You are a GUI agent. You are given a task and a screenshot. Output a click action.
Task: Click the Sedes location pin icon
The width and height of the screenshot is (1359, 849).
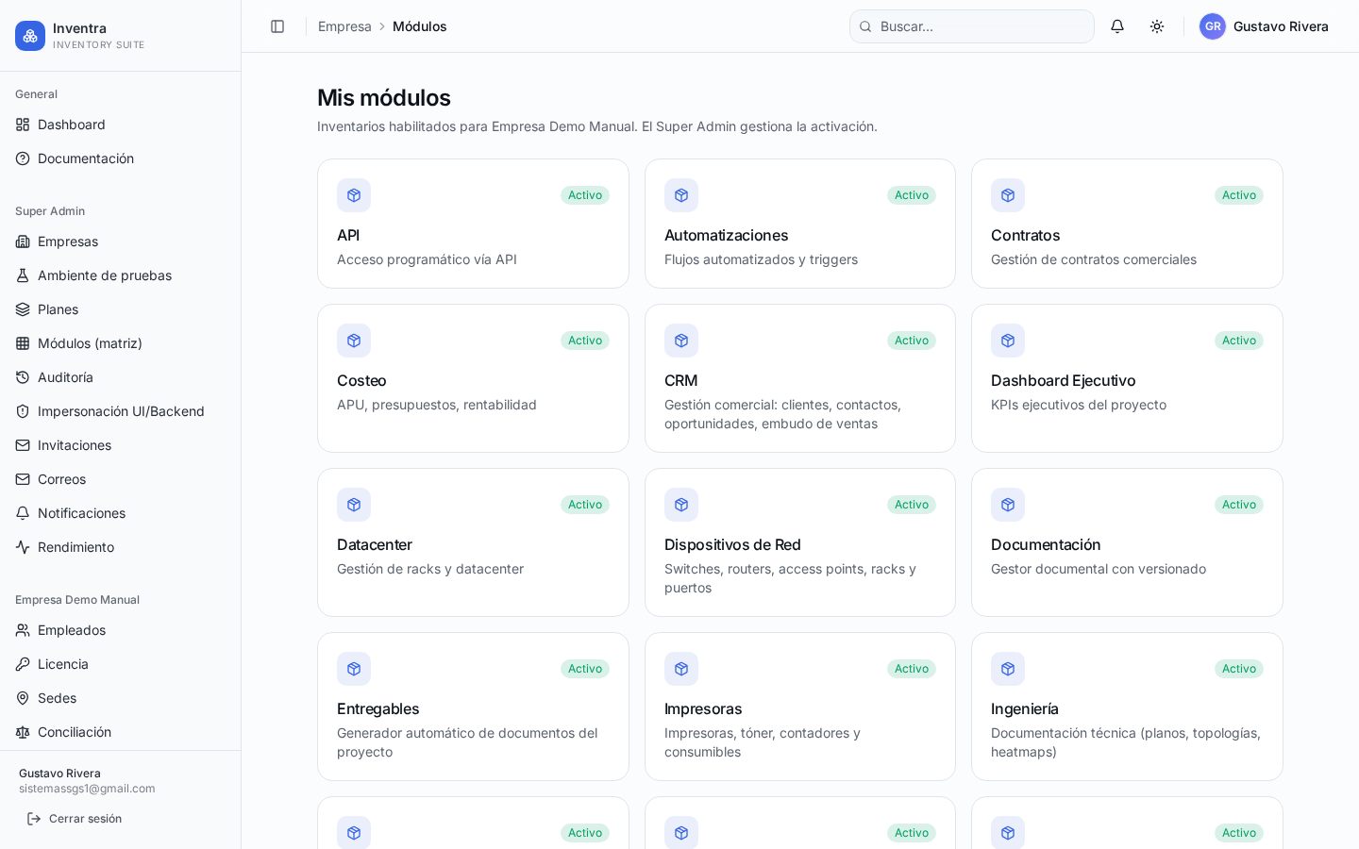click(23, 698)
